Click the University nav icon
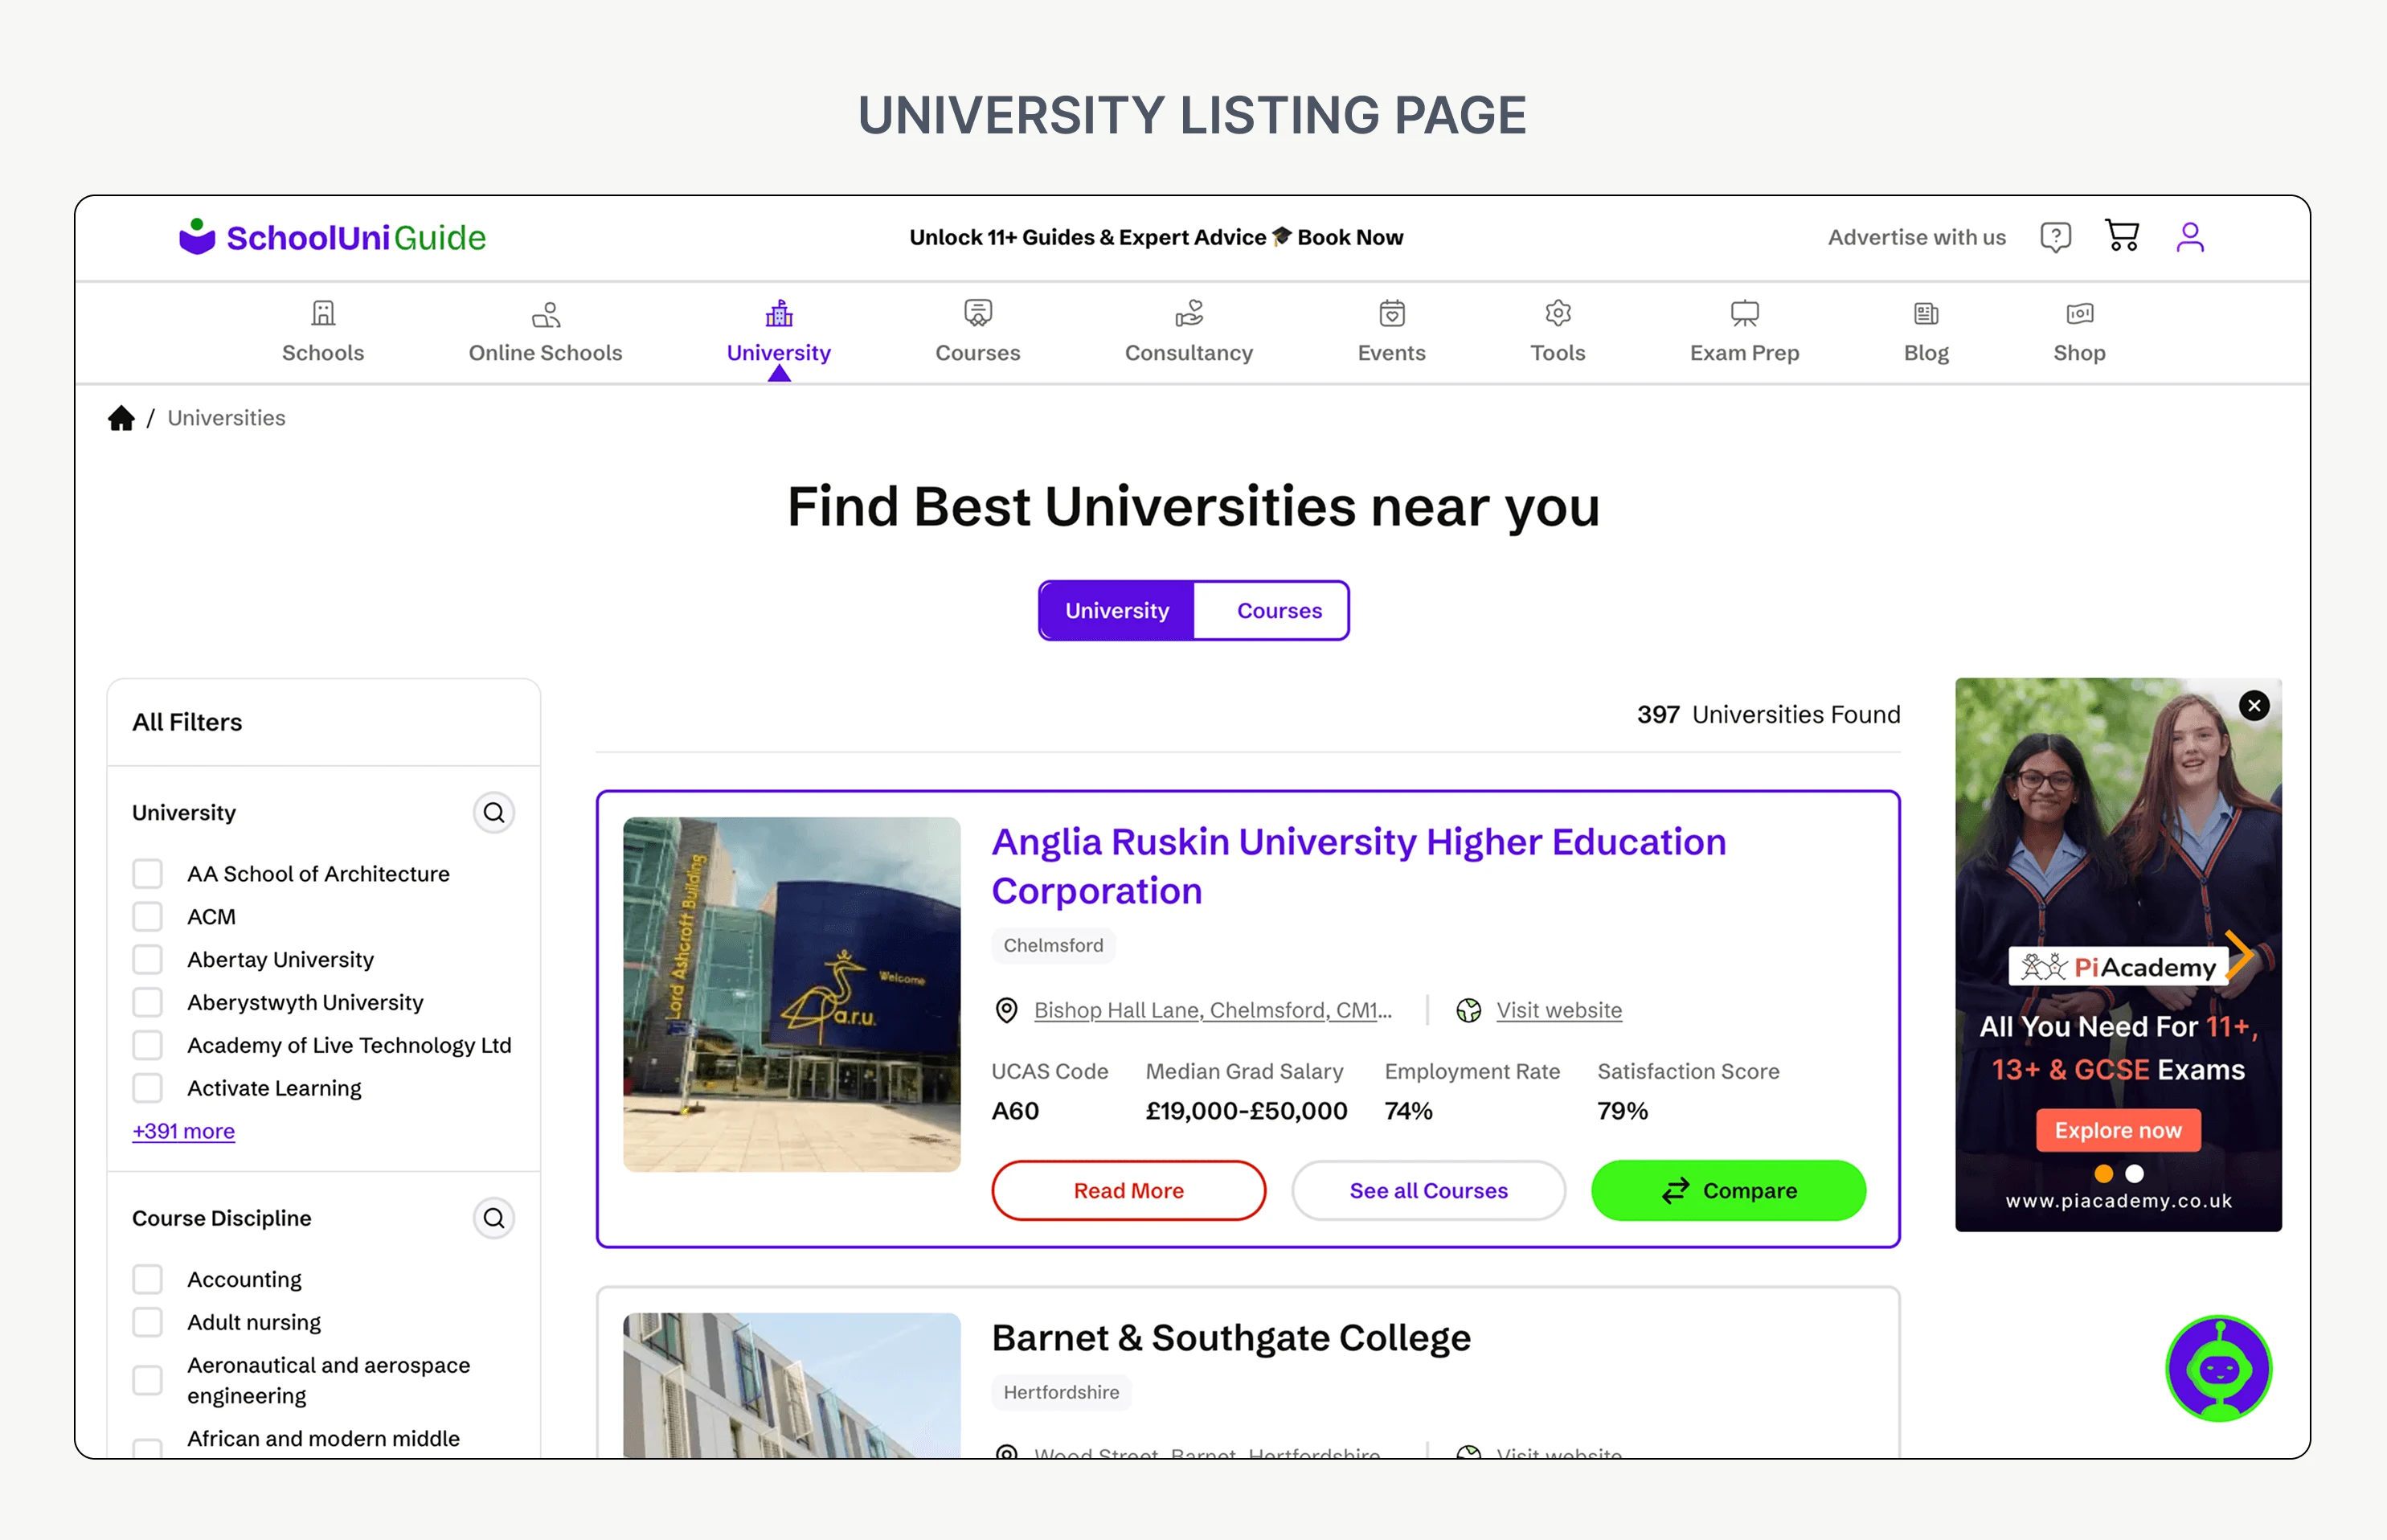This screenshot has width=2387, height=1540. pos(779,313)
